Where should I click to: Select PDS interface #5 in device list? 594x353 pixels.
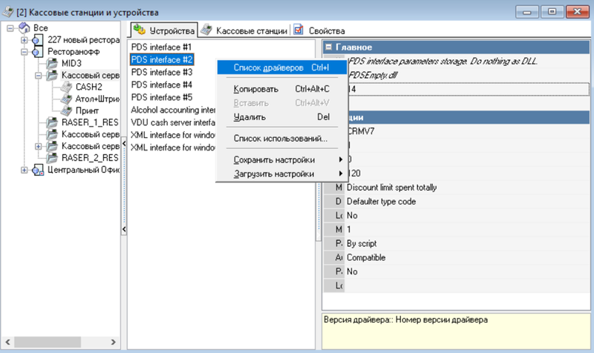coord(161,97)
